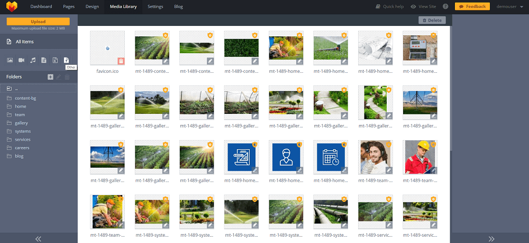Filter media by video type icon
The image size is (529, 243).
tap(22, 60)
